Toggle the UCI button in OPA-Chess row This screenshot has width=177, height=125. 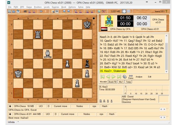[x=41, y=106]
